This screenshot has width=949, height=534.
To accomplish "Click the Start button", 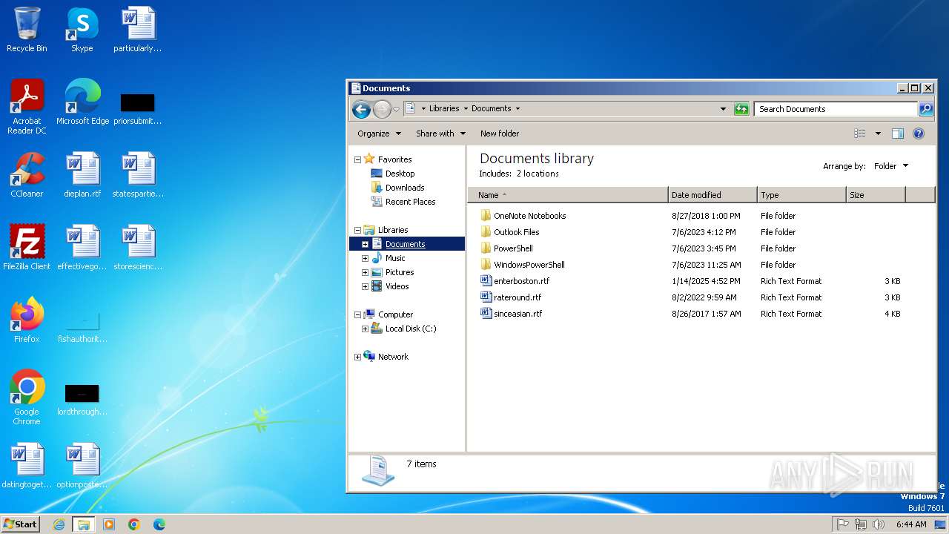I will 20,524.
